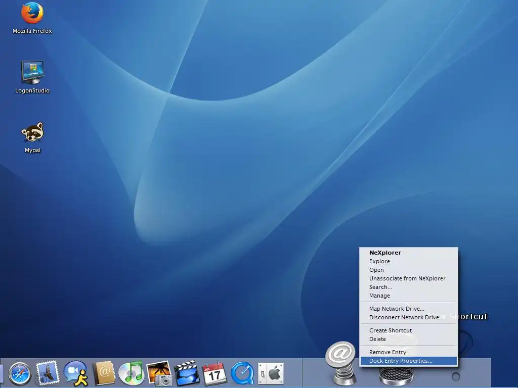
Task: Launch Safari compass icon in the dock
Action: pyautogui.click(x=20, y=374)
